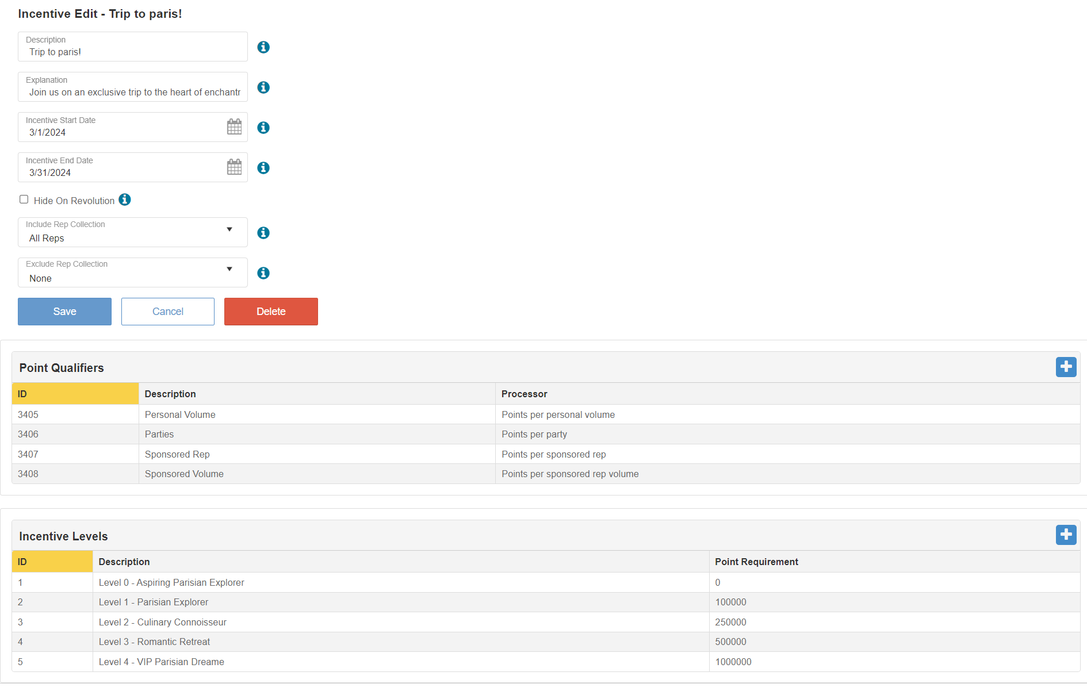Click the Cancel button
The image size is (1087, 695).
pyautogui.click(x=168, y=312)
